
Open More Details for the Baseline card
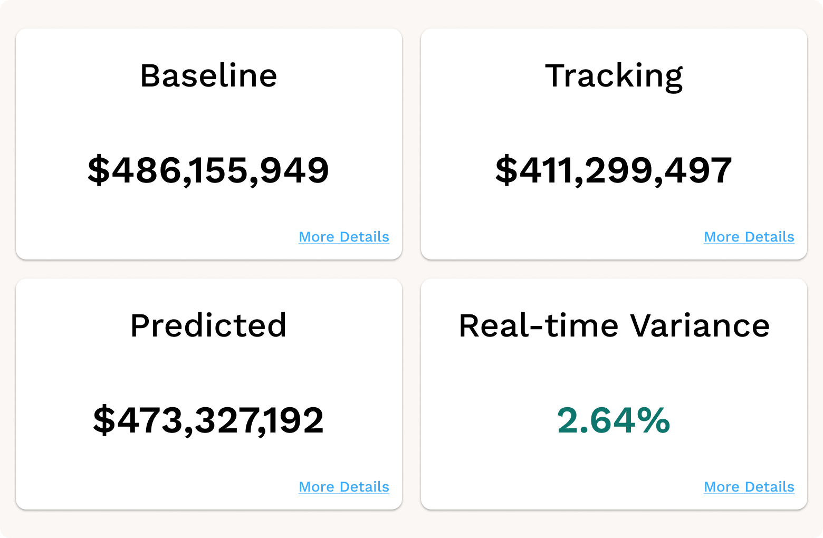[x=344, y=237]
